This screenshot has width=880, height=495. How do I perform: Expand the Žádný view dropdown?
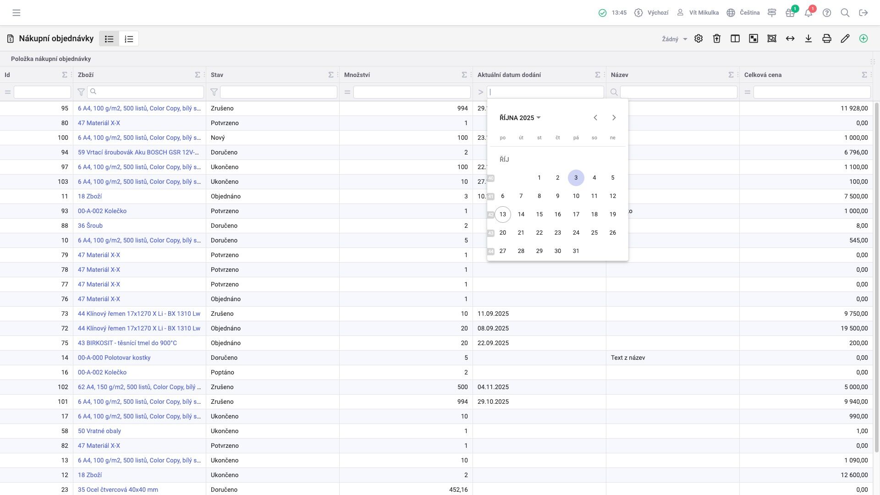point(675,39)
